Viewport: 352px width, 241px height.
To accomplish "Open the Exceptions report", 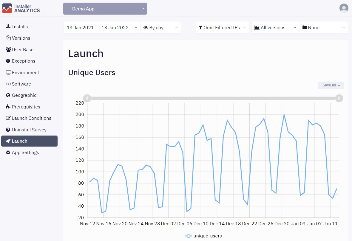I will [30, 61].
